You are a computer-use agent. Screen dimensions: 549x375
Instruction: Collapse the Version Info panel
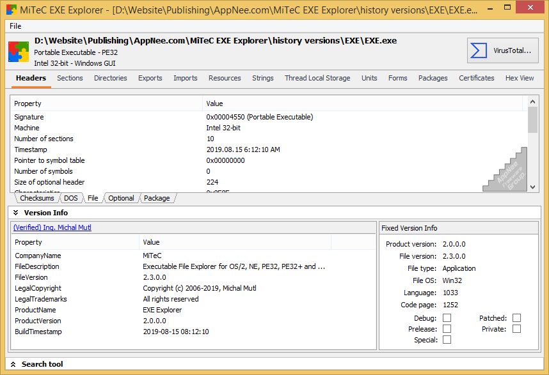tap(15, 213)
